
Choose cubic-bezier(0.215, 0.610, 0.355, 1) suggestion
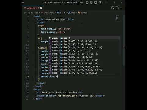click(x=84, y=54)
